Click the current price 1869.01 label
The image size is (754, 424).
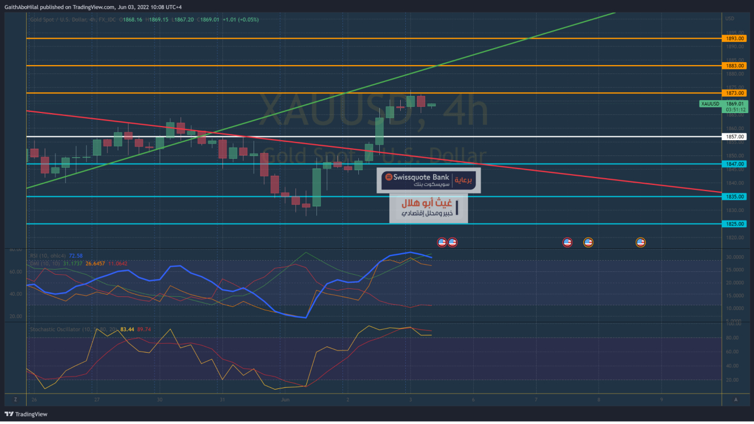pos(735,104)
